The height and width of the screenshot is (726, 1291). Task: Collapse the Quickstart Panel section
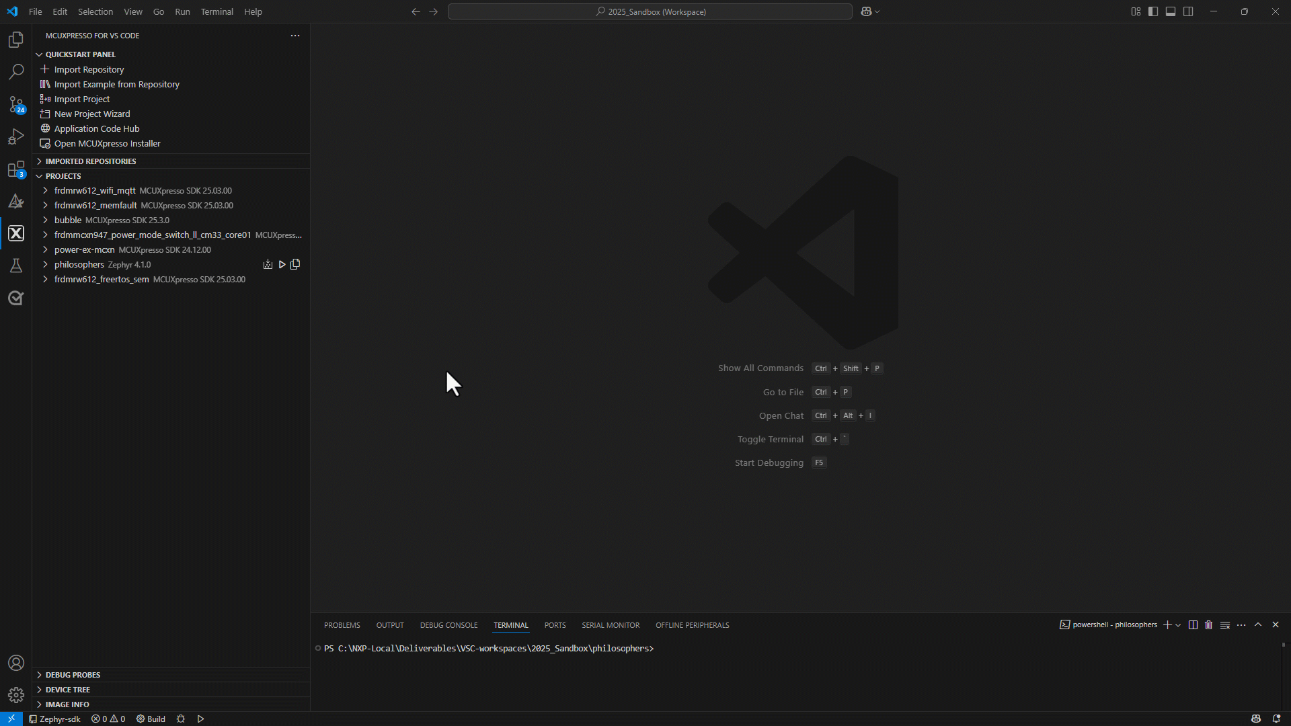[x=80, y=54]
